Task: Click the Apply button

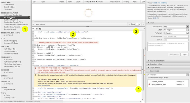Action: pyautogui.click(x=184, y=54)
